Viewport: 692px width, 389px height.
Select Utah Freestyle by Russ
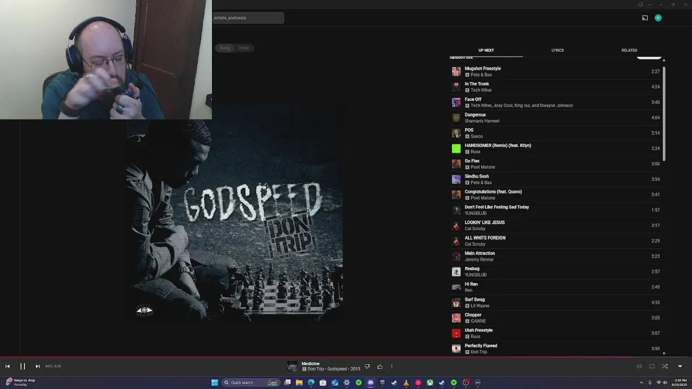click(x=555, y=333)
